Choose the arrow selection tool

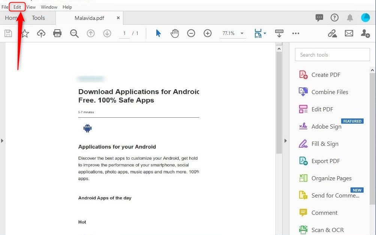pyautogui.click(x=158, y=33)
